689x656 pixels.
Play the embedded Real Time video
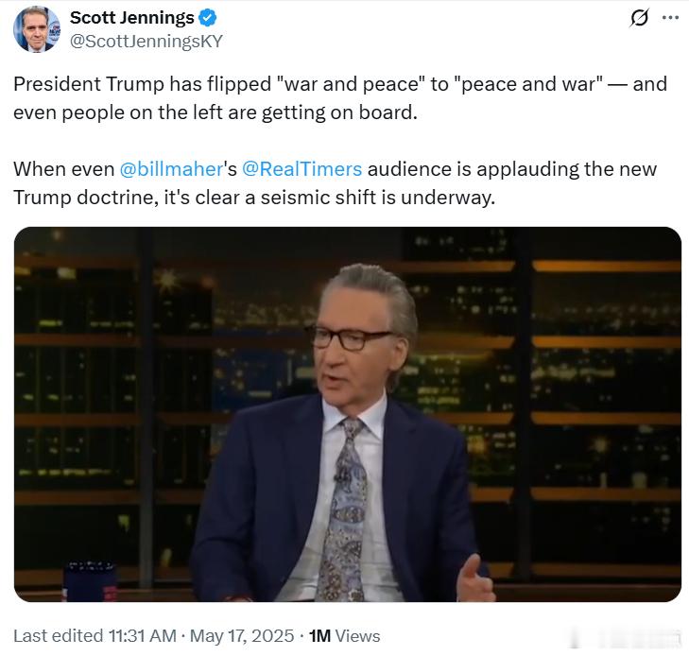348,414
